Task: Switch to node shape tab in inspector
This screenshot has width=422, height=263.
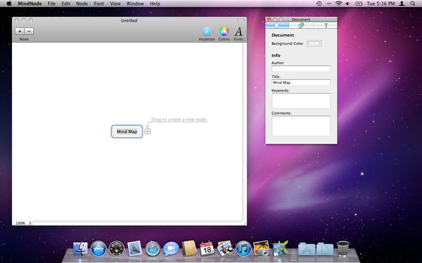Action: (x=301, y=25)
